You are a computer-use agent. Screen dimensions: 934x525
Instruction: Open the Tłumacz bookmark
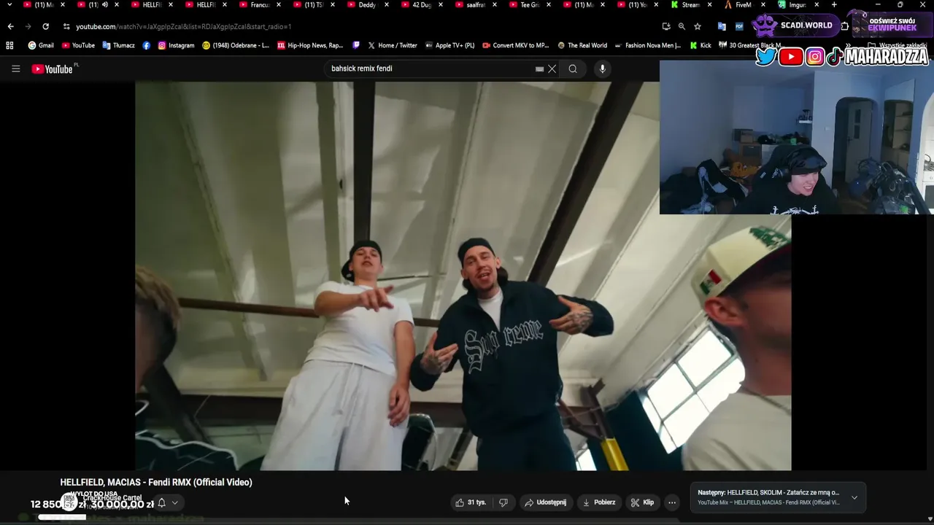click(118, 45)
